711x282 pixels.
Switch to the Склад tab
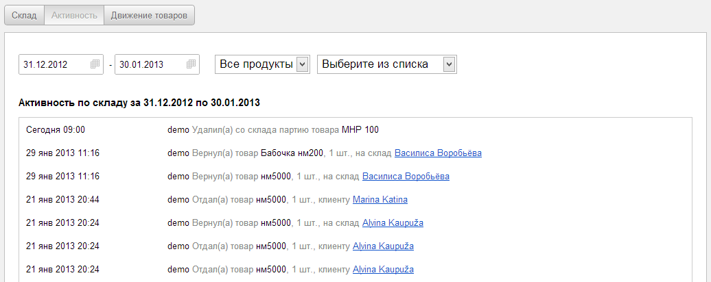(x=25, y=15)
